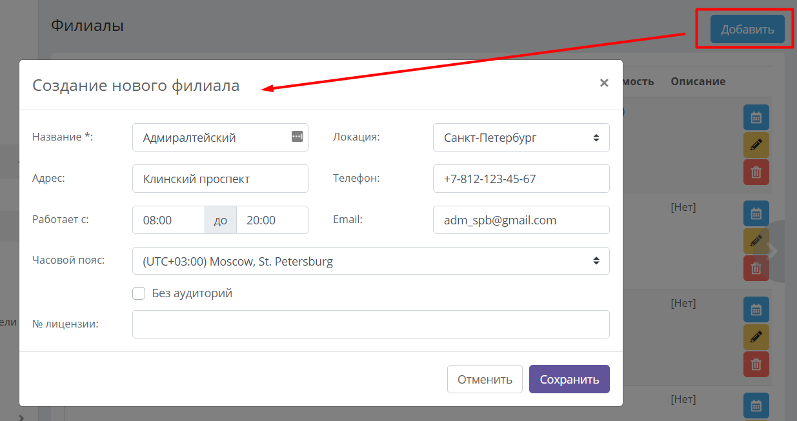Click the right chevron arrow beside table

772,250
